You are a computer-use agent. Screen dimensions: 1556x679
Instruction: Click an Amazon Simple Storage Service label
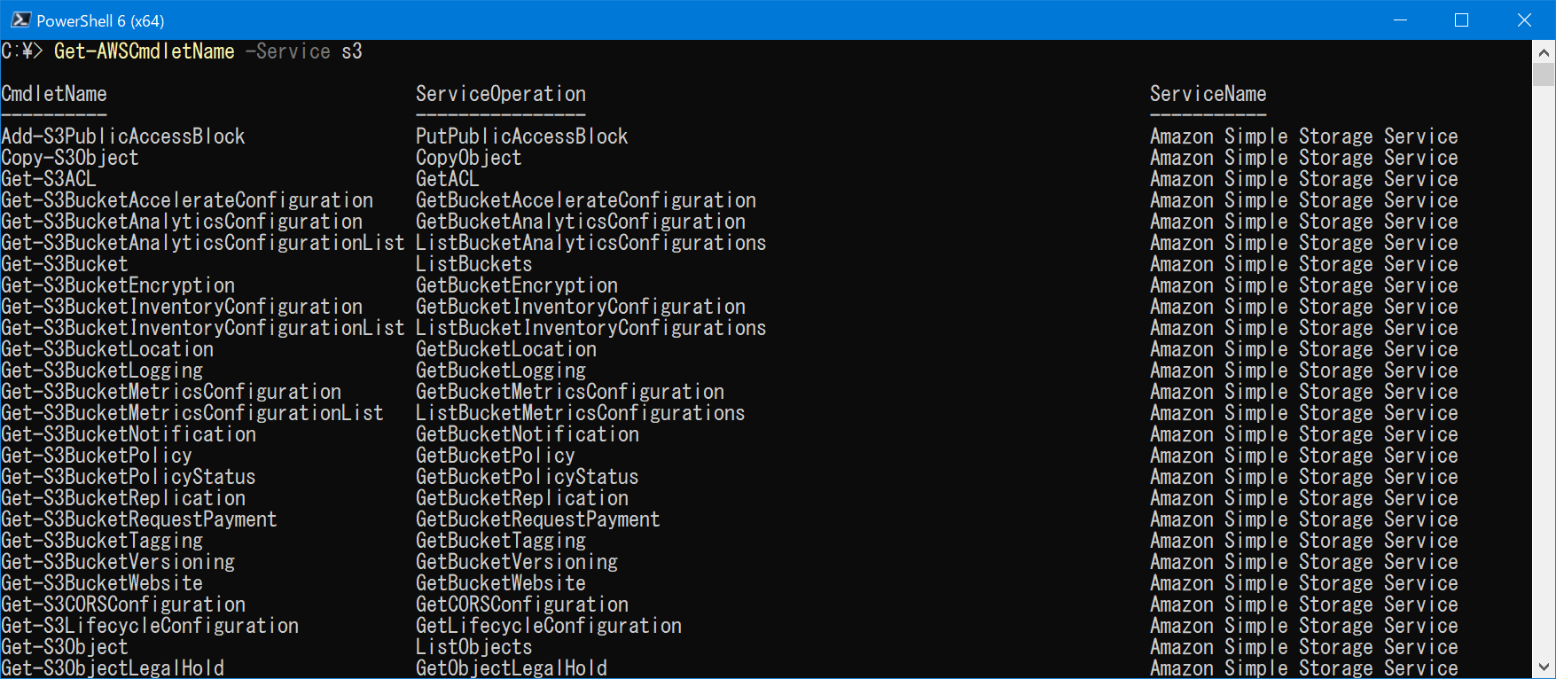[1303, 136]
